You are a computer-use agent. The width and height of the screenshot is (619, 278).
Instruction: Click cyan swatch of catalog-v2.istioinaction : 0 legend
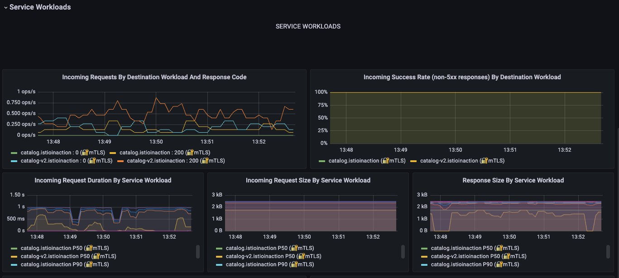(14, 161)
